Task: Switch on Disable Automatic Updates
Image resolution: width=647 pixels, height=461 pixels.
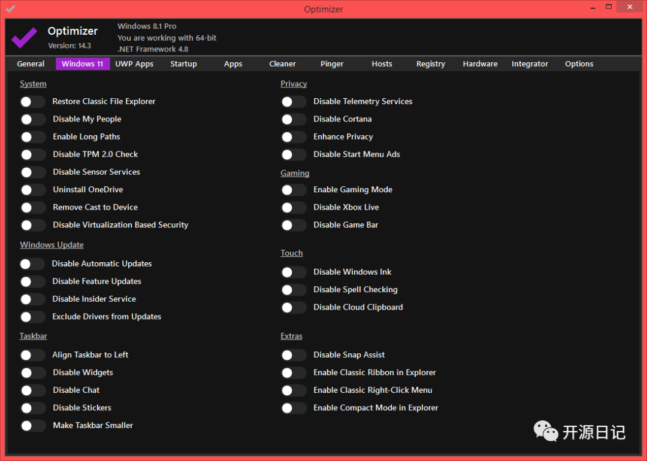Action: click(x=32, y=264)
